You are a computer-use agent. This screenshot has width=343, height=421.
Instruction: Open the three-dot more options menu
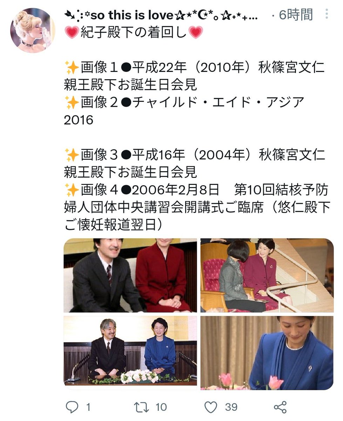(327, 14)
